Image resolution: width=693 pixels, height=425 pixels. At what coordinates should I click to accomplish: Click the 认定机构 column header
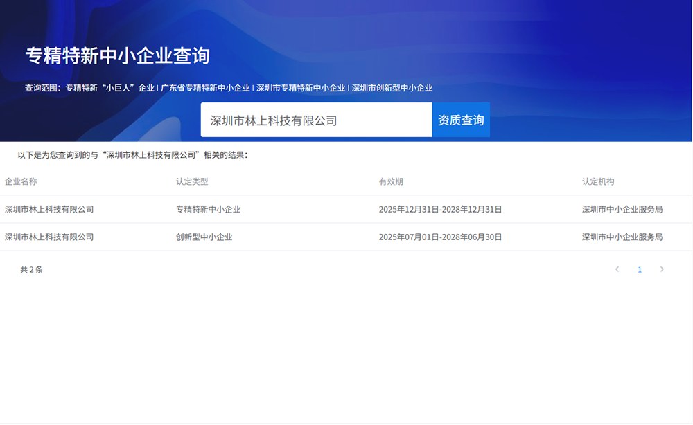[598, 181]
